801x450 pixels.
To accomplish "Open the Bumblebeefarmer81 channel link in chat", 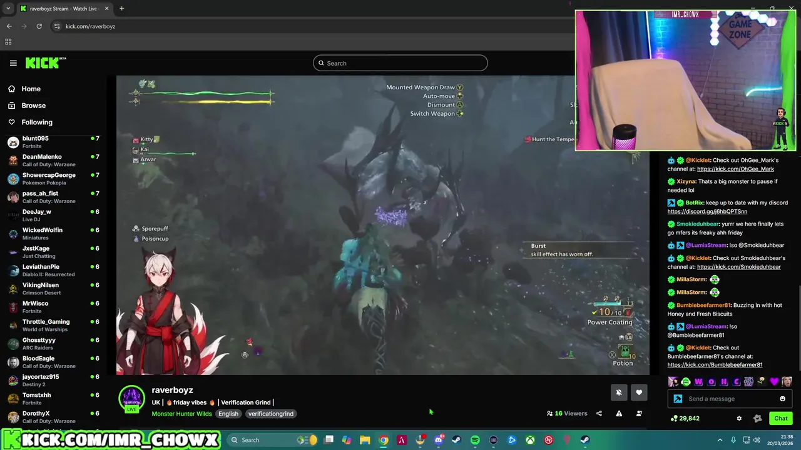I will [x=715, y=365].
